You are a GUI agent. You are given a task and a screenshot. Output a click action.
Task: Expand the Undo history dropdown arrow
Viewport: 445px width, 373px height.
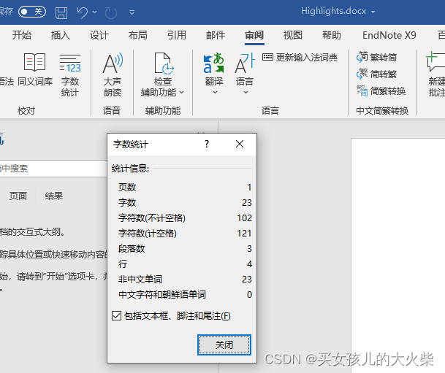point(95,12)
